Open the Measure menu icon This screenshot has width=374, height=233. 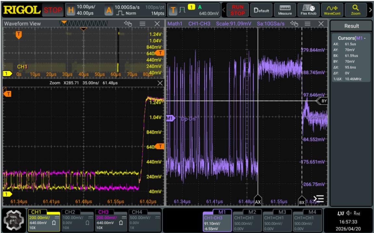pos(285,10)
